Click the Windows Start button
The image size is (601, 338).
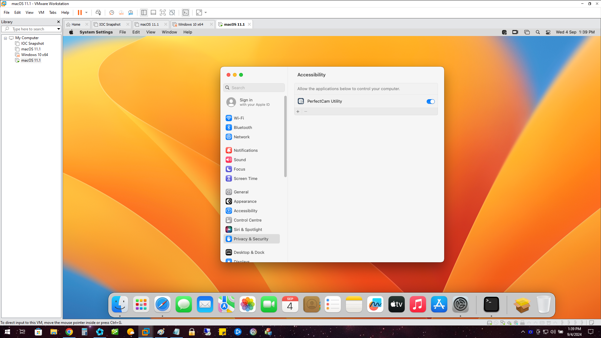point(8,332)
